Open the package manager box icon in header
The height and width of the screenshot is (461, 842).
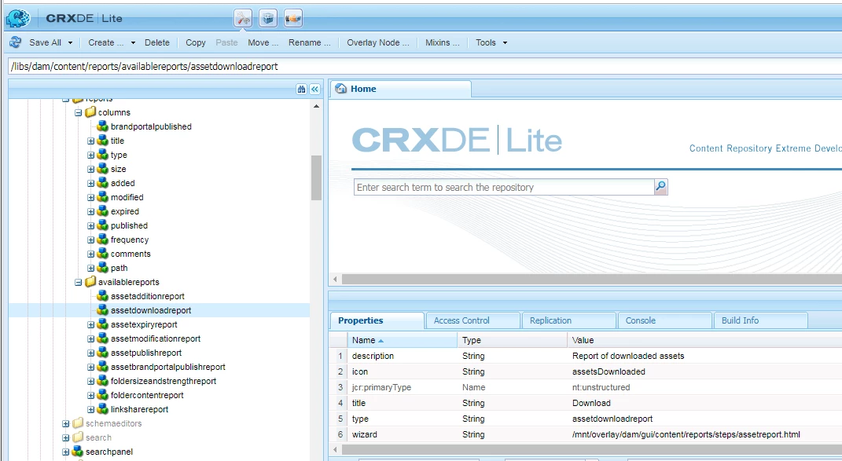[x=268, y=18]
